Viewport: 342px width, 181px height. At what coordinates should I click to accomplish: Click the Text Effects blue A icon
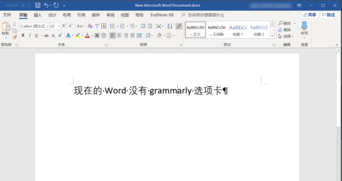point(68,35)
